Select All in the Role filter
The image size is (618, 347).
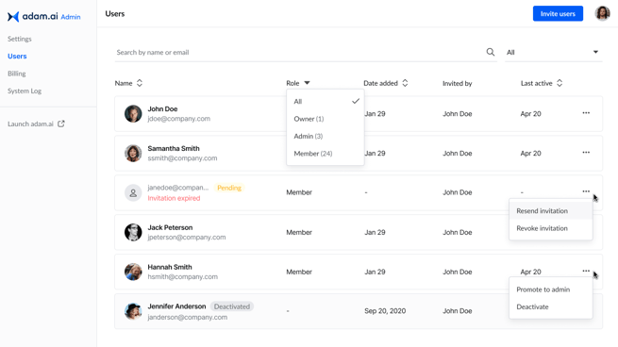coord(326,102)
